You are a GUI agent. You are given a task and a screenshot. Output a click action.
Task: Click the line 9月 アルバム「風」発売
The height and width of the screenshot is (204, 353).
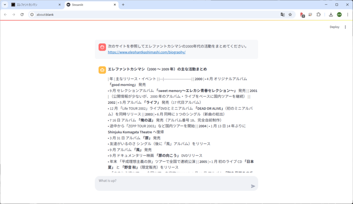tap(130, 149)
